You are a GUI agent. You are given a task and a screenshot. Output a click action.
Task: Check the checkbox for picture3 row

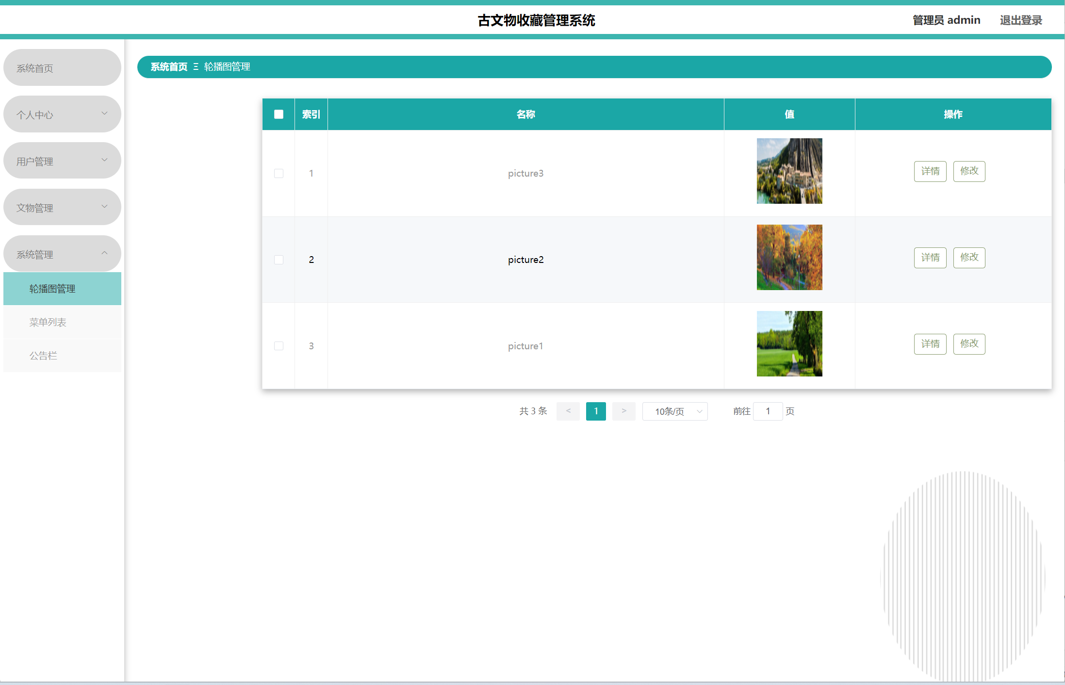point(279,173)
